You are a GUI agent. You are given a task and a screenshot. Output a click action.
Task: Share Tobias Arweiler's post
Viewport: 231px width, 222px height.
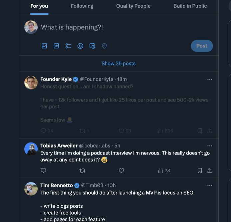coord(210,171)
